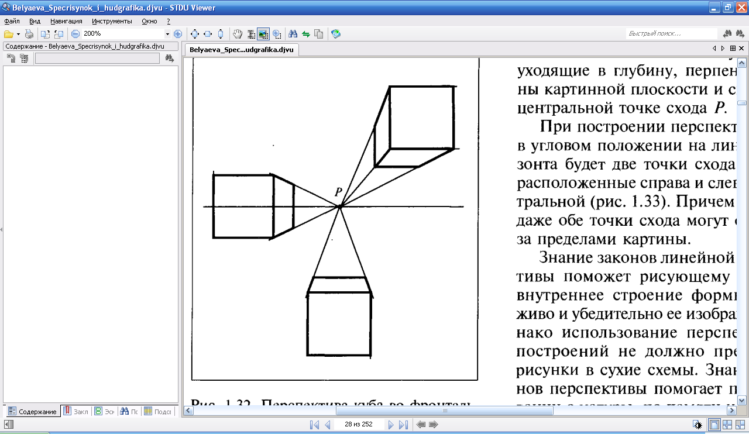Select the image selection tool
749x434 pixels.
[263, 34]
